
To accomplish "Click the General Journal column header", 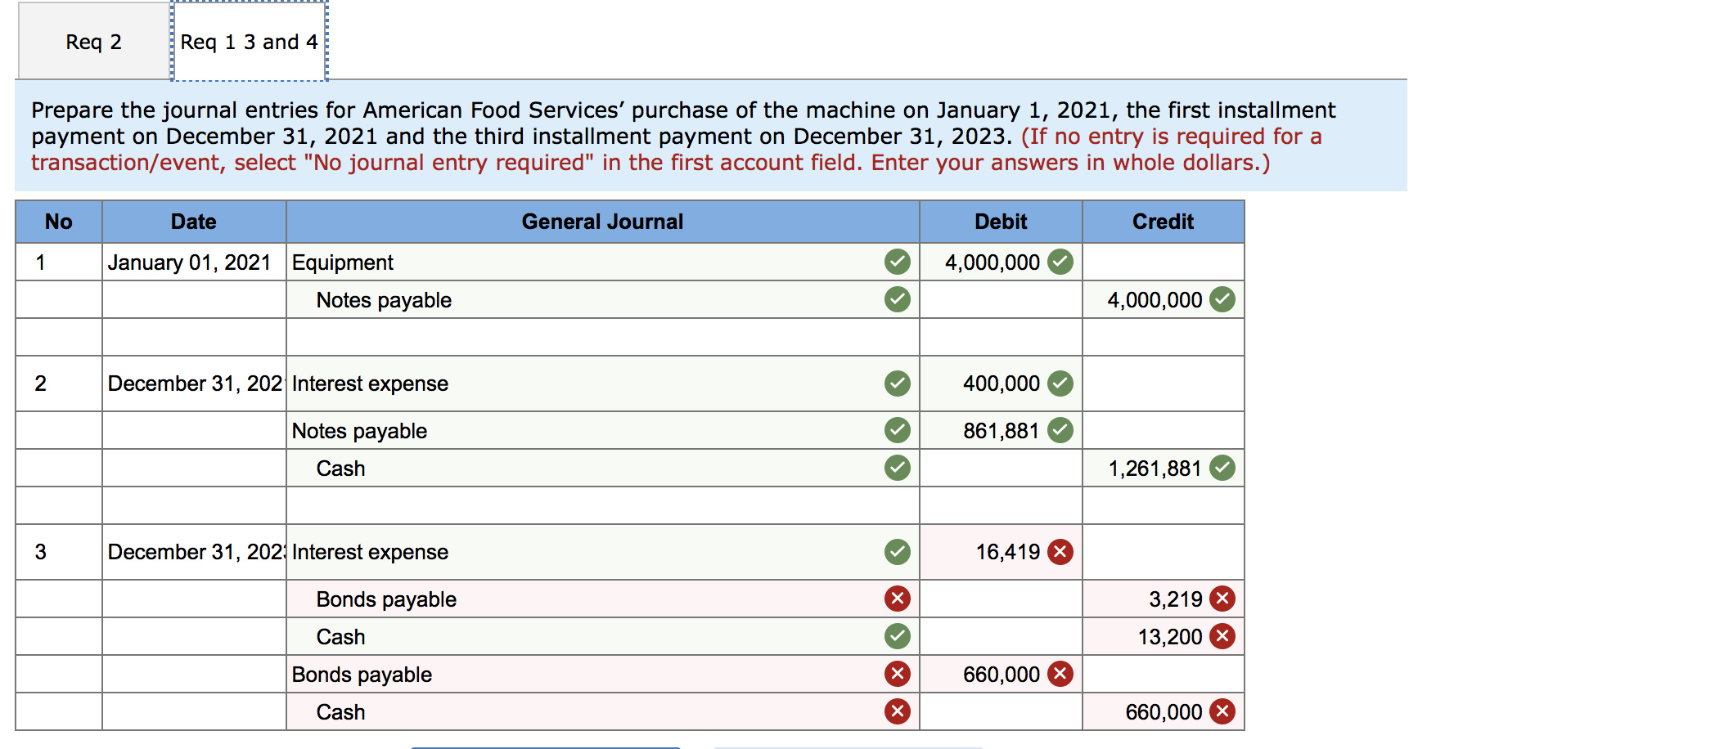I will point(602,222).
